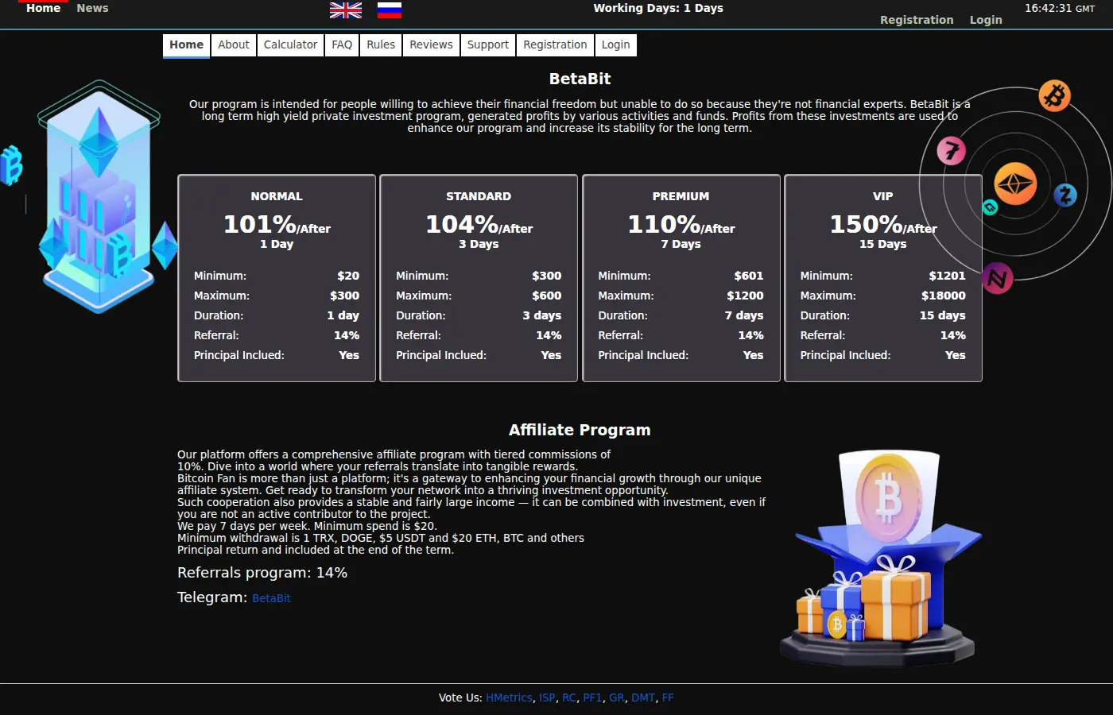Click the blue Zcash coin icon

coord(1065,195)
